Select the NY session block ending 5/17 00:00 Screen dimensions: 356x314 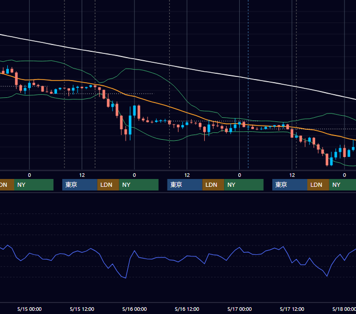pos(244,185)
